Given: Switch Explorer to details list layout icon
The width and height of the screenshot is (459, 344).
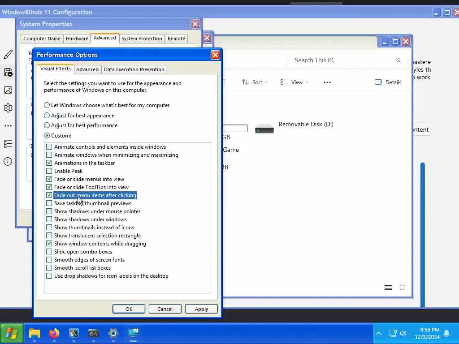Looking at the screenshot, I should coord(388,288).
